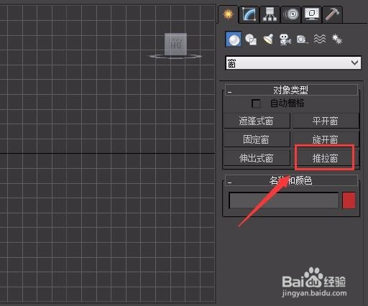The image size is (368, 306).
Task: Enable the 自动栅格 checkbox
Action: pos(256,103)
